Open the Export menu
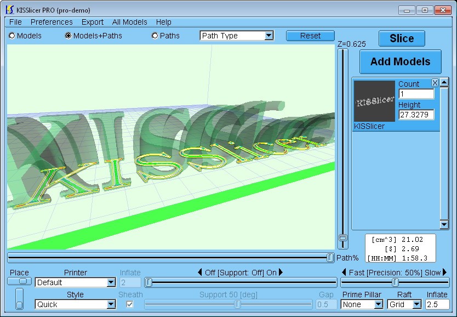Image resolution: width=457 pixels, height=317 pixels. pos(93,22)
